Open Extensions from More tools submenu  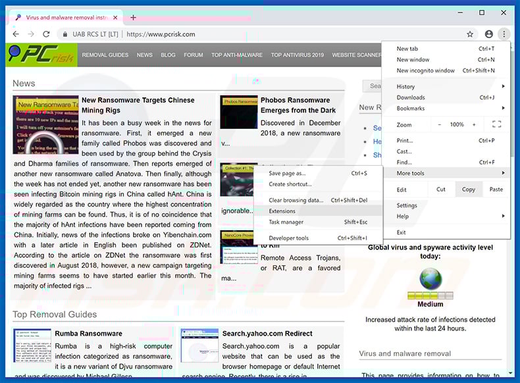(318, 211)
